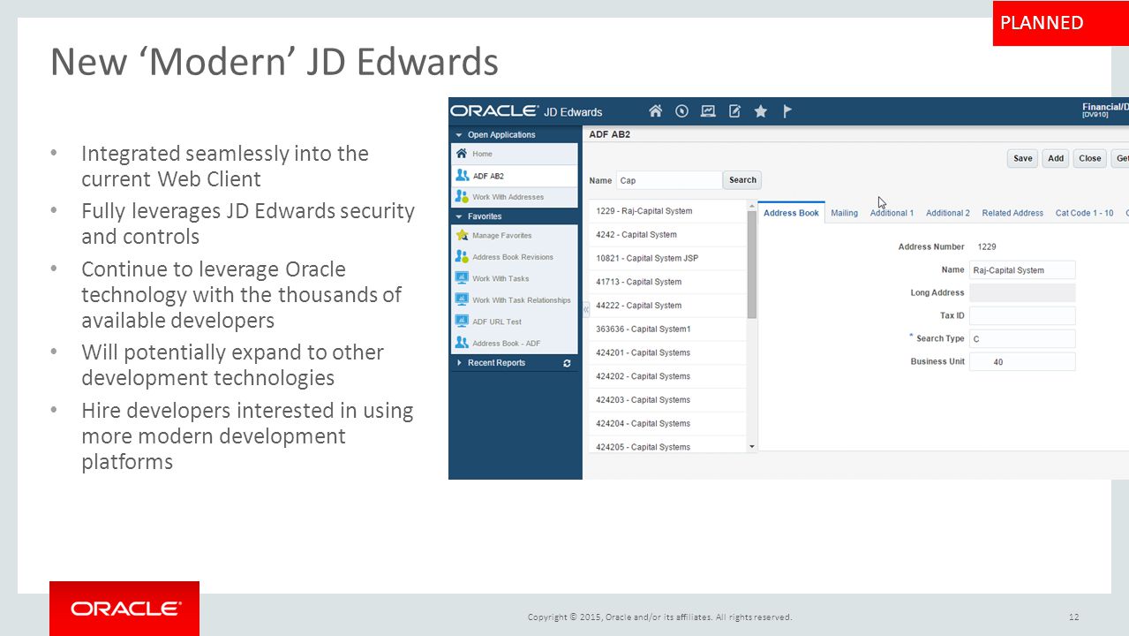Click the Manage Favorites star icon
The width and height of the screenshot is (1129, 636).
(x=462, y=236)
